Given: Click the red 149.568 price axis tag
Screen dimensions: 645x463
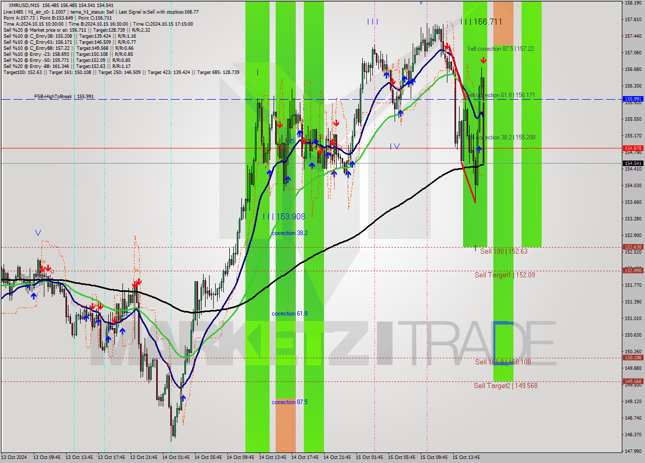Looking at the screenshot, I should click(x=633, y=381).
